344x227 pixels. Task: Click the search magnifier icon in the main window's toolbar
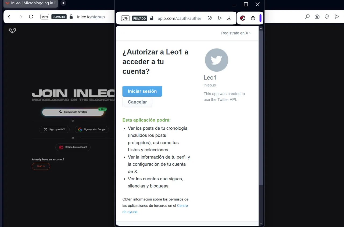[x=307, y=17]
